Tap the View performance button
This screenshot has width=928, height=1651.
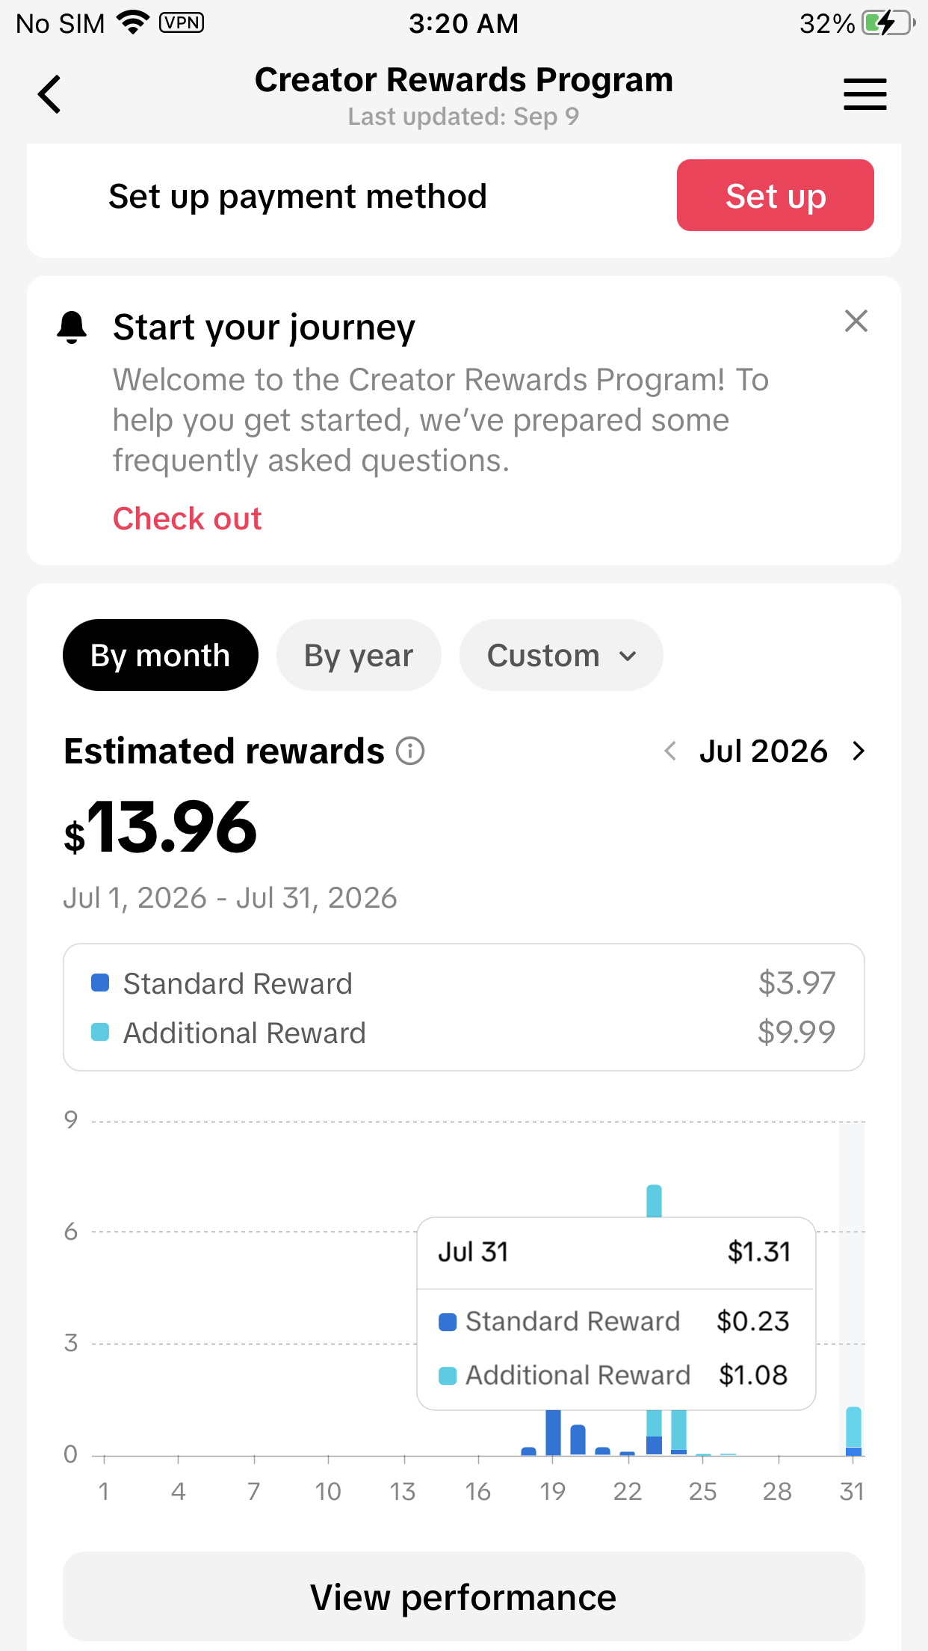(463, 1596)
